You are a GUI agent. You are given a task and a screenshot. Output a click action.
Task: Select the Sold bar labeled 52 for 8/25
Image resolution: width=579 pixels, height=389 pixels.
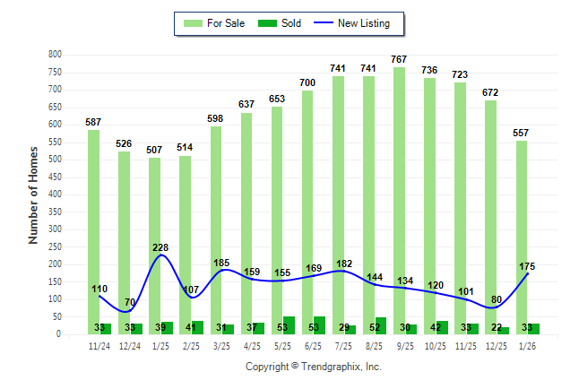click(380, 325)
